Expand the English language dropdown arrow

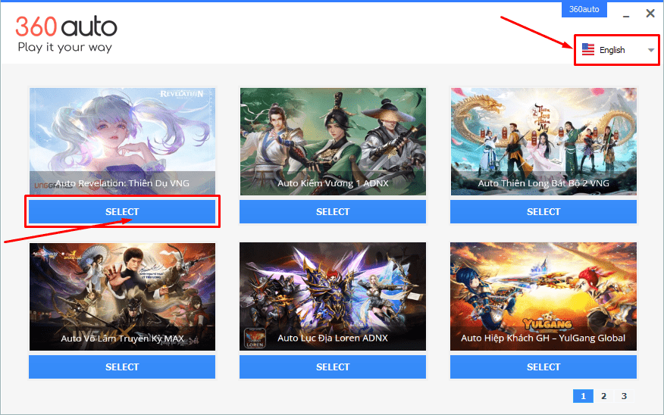tap(651, 50)
